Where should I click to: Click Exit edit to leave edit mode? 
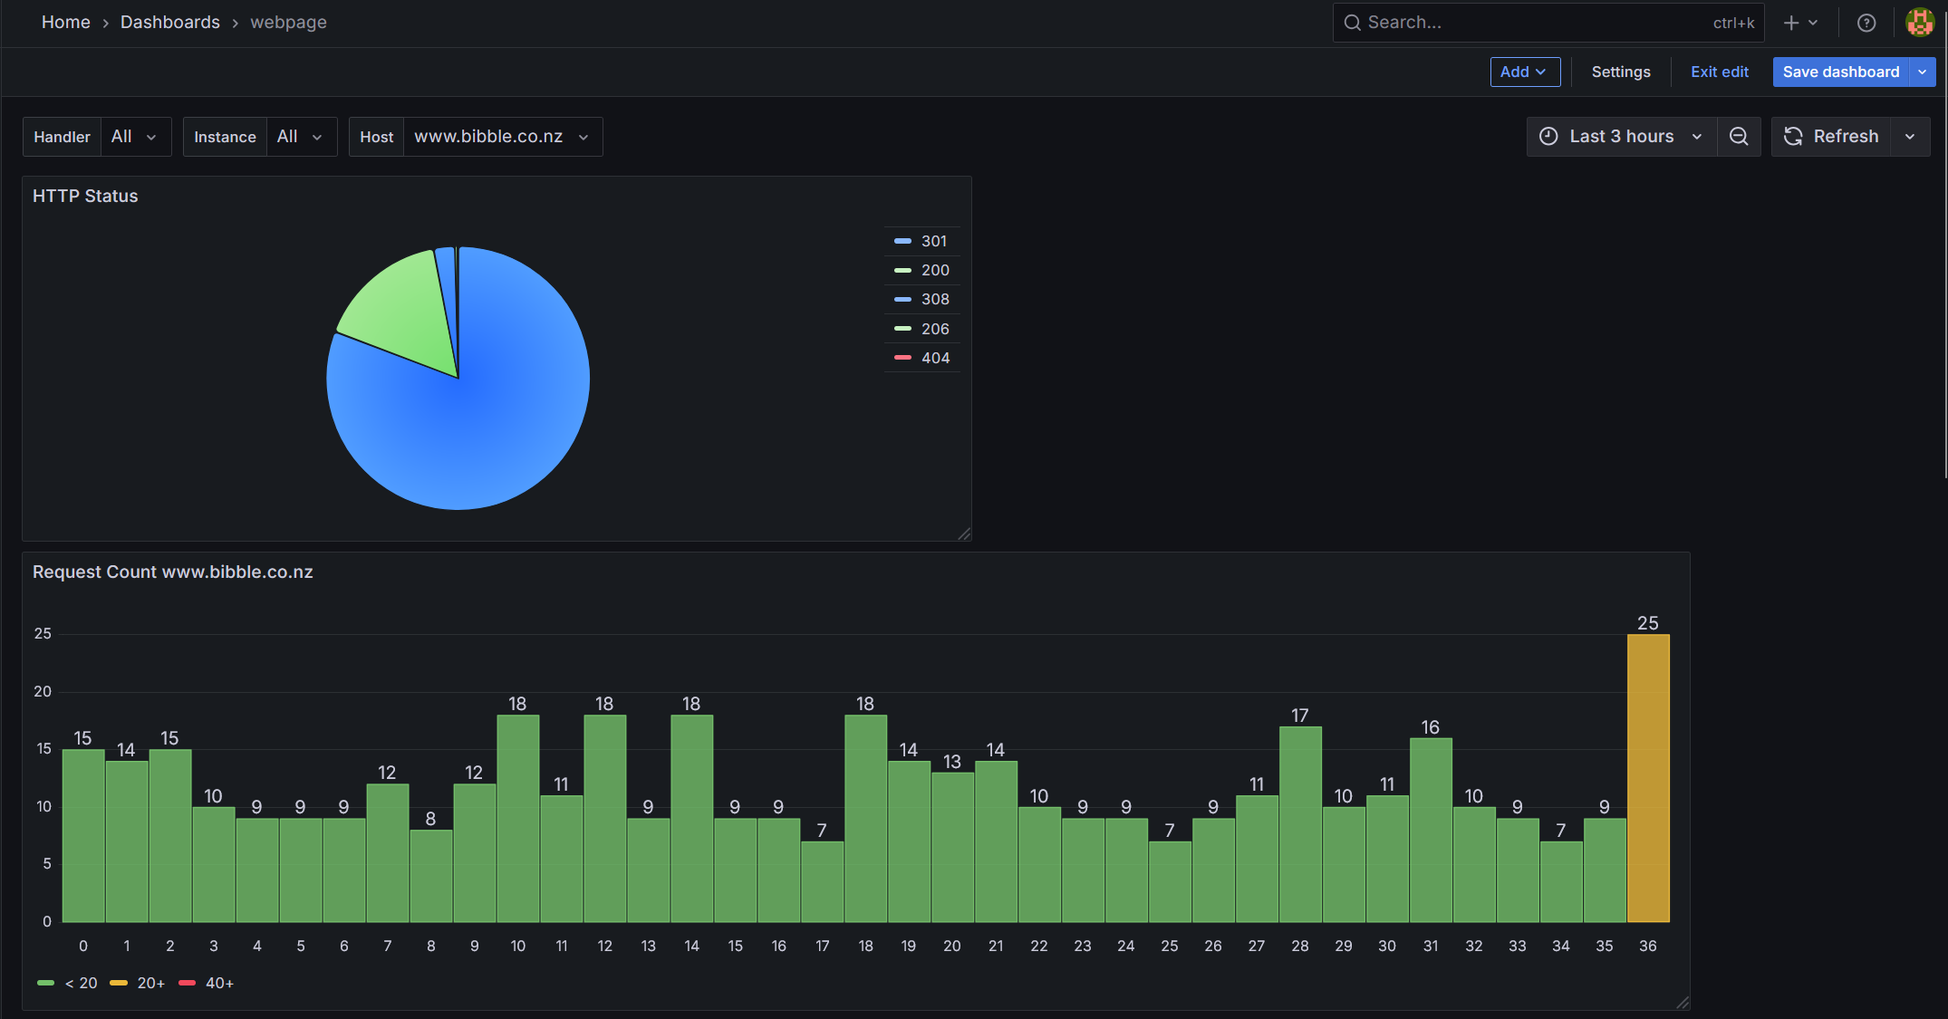point(1719,72)
